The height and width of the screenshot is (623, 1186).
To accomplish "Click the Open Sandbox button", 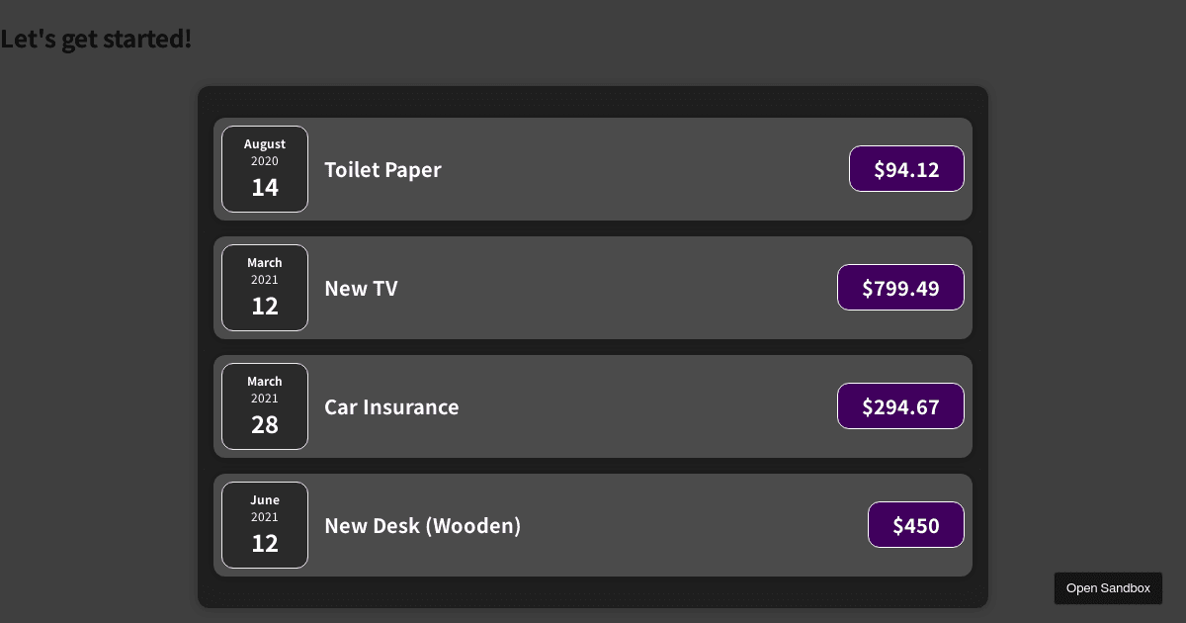I will 1108,588.
